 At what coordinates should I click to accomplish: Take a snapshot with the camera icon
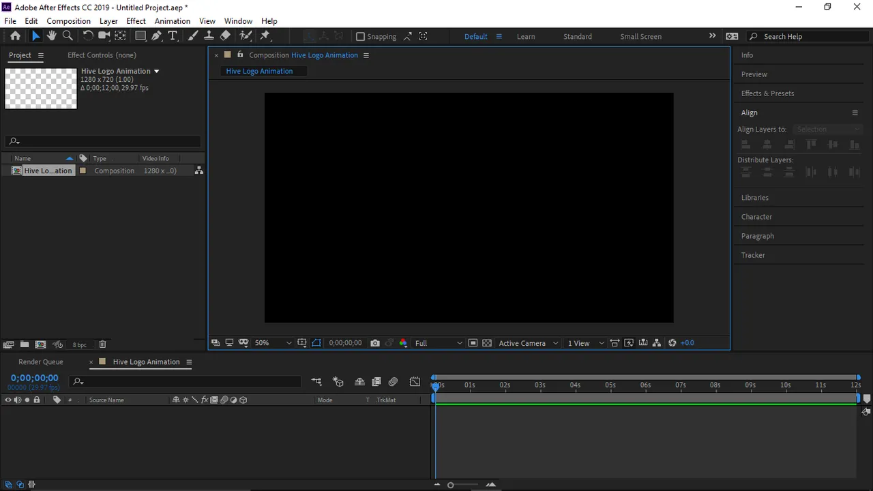coord(375,343)
